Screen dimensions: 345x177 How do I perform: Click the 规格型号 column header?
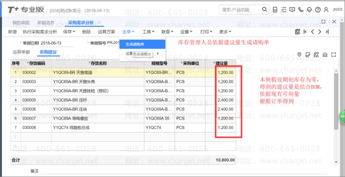coord(159,64)
